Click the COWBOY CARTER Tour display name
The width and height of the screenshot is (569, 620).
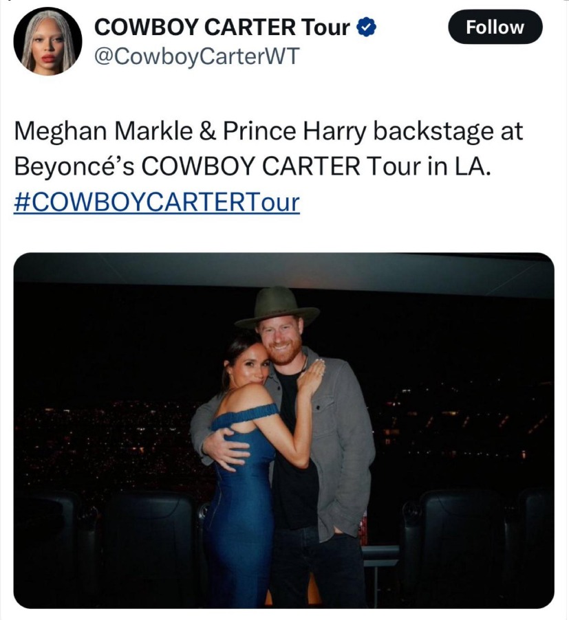(223, 27)
